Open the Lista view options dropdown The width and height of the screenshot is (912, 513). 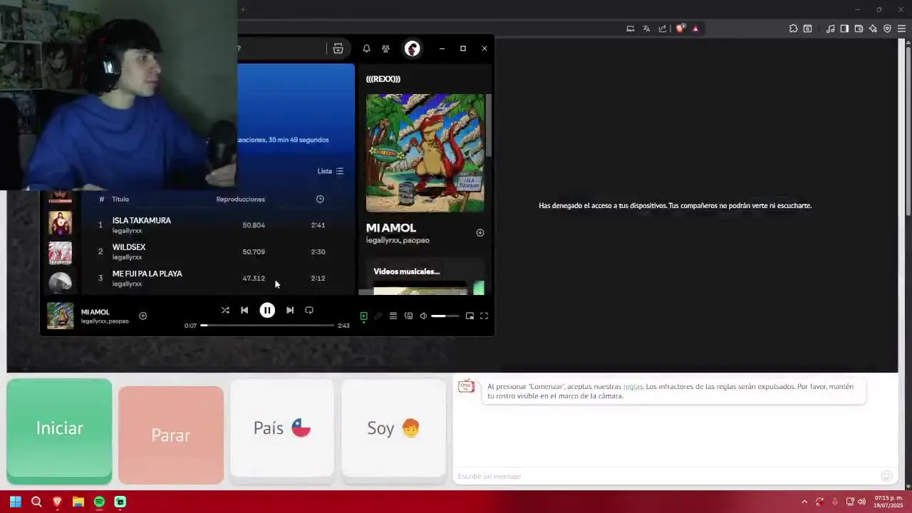pyautogui.click(x=331, y=171)
